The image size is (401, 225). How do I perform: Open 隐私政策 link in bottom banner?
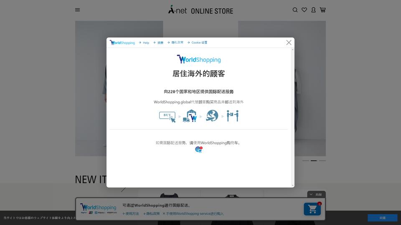pyautogui.click(x=151, y=214)
